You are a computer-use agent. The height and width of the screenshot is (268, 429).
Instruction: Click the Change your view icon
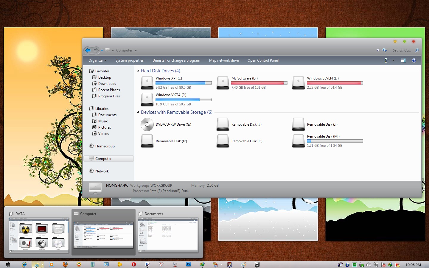[x=386, y=60]
